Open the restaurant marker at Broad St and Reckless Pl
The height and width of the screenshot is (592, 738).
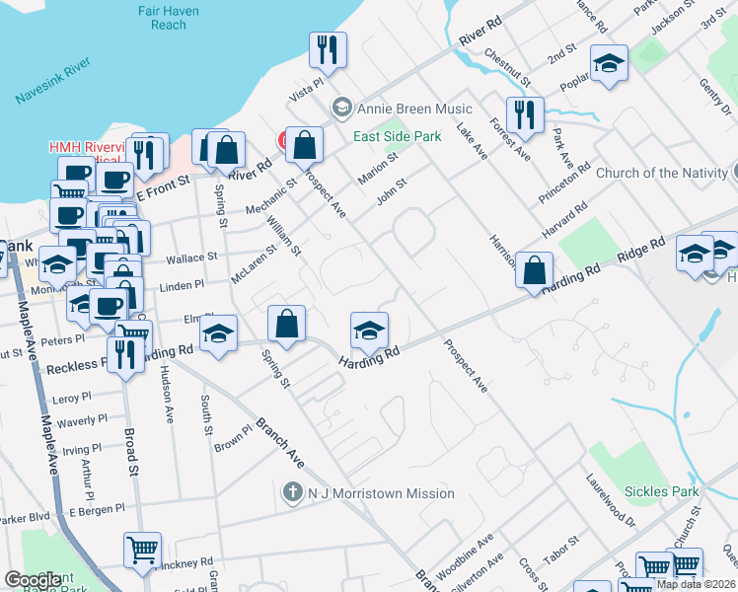125,355
